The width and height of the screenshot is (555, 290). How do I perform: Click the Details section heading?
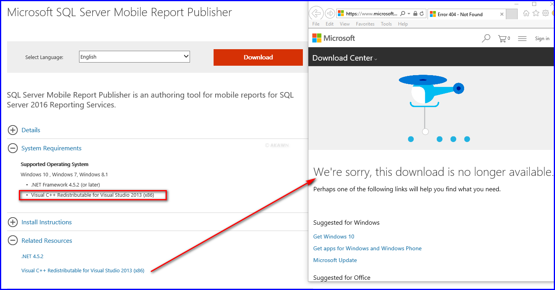31,130
